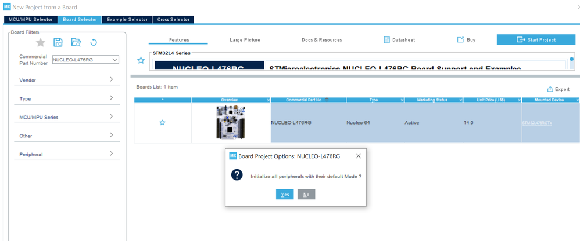Click the Type column header
The width and height of the screenshot is (580, 241).
click(374, 100)
